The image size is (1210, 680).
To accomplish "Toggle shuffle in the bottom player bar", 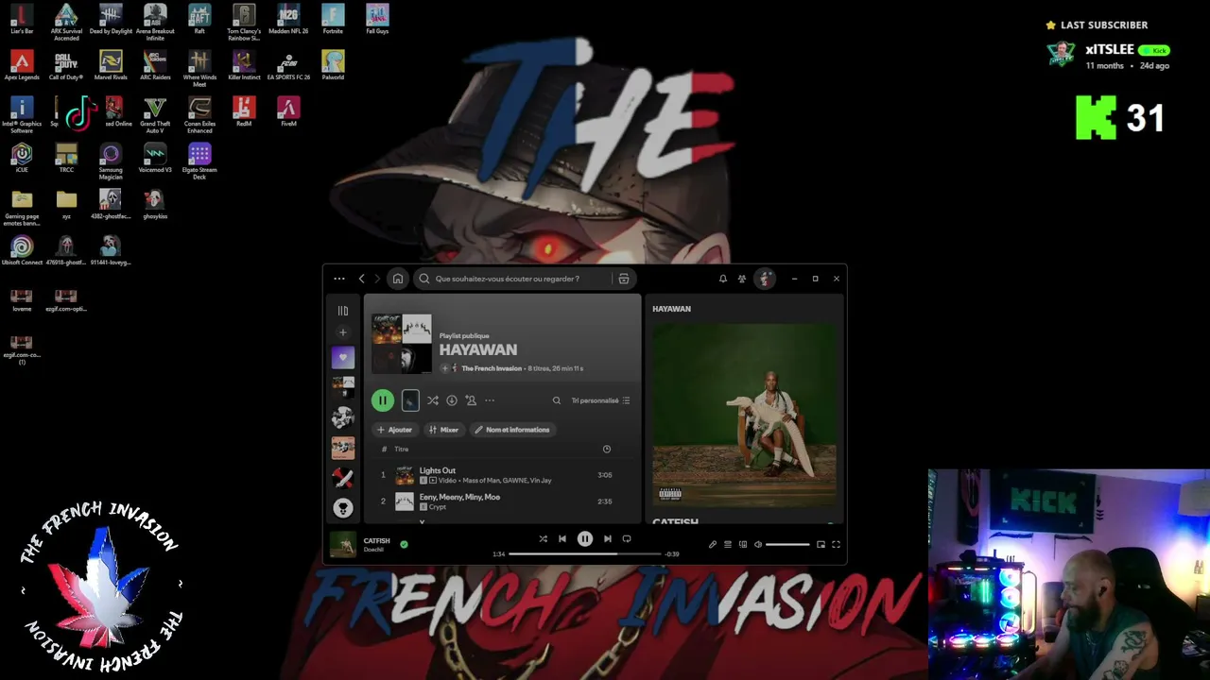I will (544, 539).
